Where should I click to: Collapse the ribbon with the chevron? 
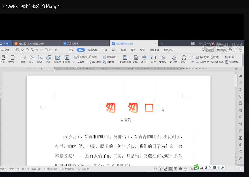pyautogui.click(x=240, y=50)
